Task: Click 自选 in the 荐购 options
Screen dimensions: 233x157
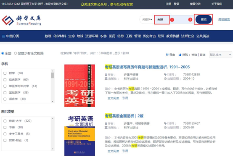Action: click(202, 55)
